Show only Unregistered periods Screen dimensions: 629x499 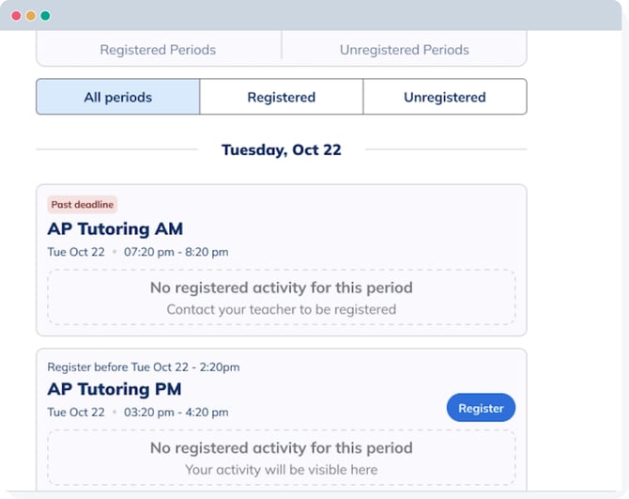pos(444,97)
